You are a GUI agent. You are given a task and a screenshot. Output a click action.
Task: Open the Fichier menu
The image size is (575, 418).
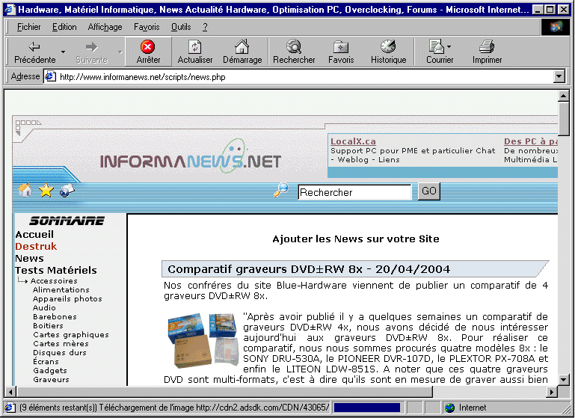click(x=29, y=27)
